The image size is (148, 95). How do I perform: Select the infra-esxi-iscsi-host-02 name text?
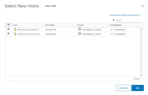tap(29, 34)
